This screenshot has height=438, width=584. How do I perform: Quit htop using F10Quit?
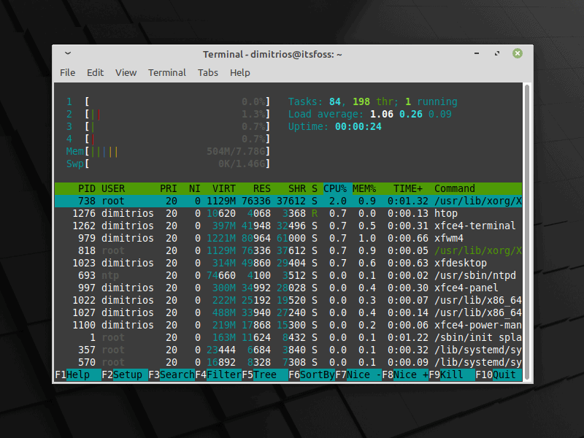tap(496, 374)
